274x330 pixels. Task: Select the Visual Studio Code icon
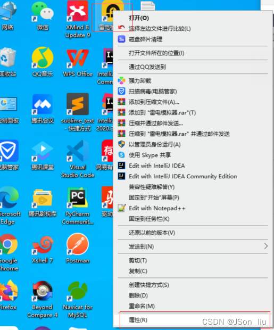click(x=78, y=151)
